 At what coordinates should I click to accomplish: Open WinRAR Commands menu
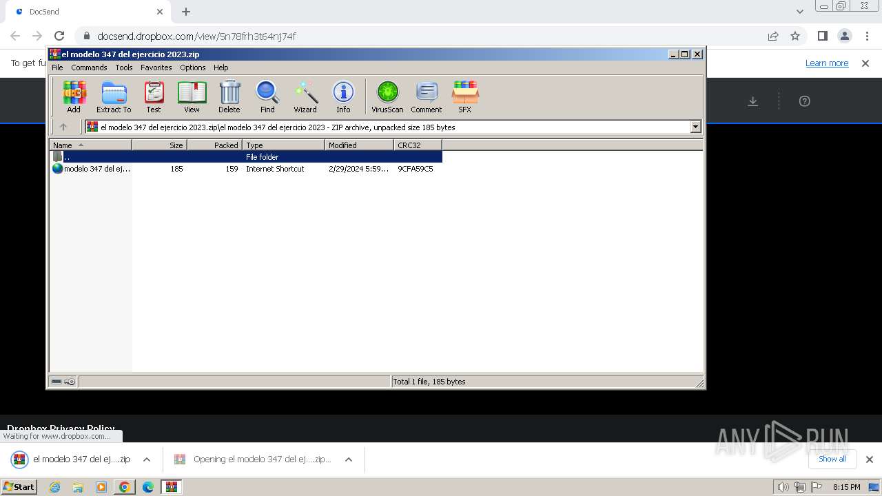(89, 68)
